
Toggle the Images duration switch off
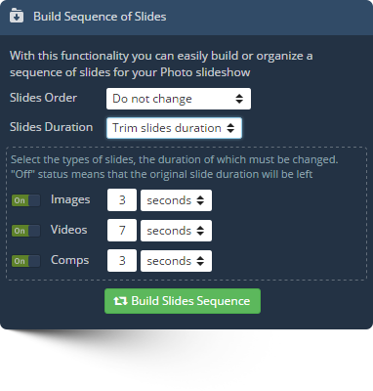click(26, 200)
